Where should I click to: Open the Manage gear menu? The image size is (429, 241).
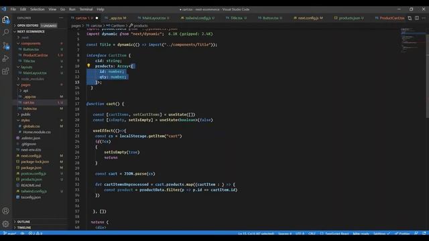(5, 224)
